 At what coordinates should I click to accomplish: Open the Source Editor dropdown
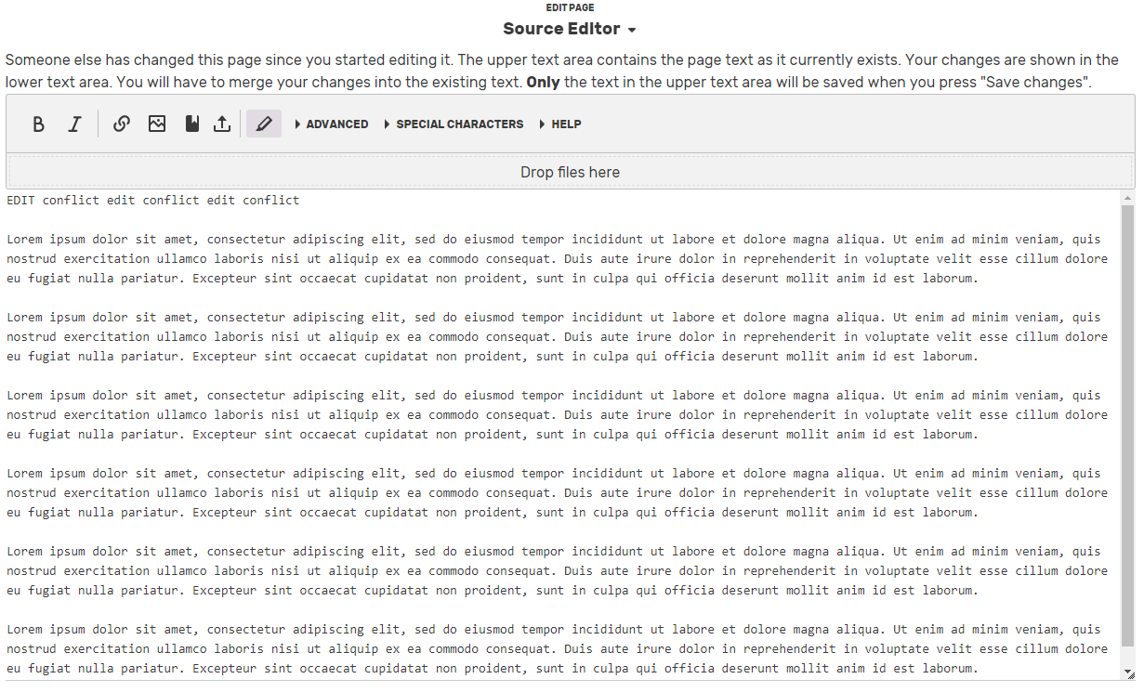tap(570, 29)
